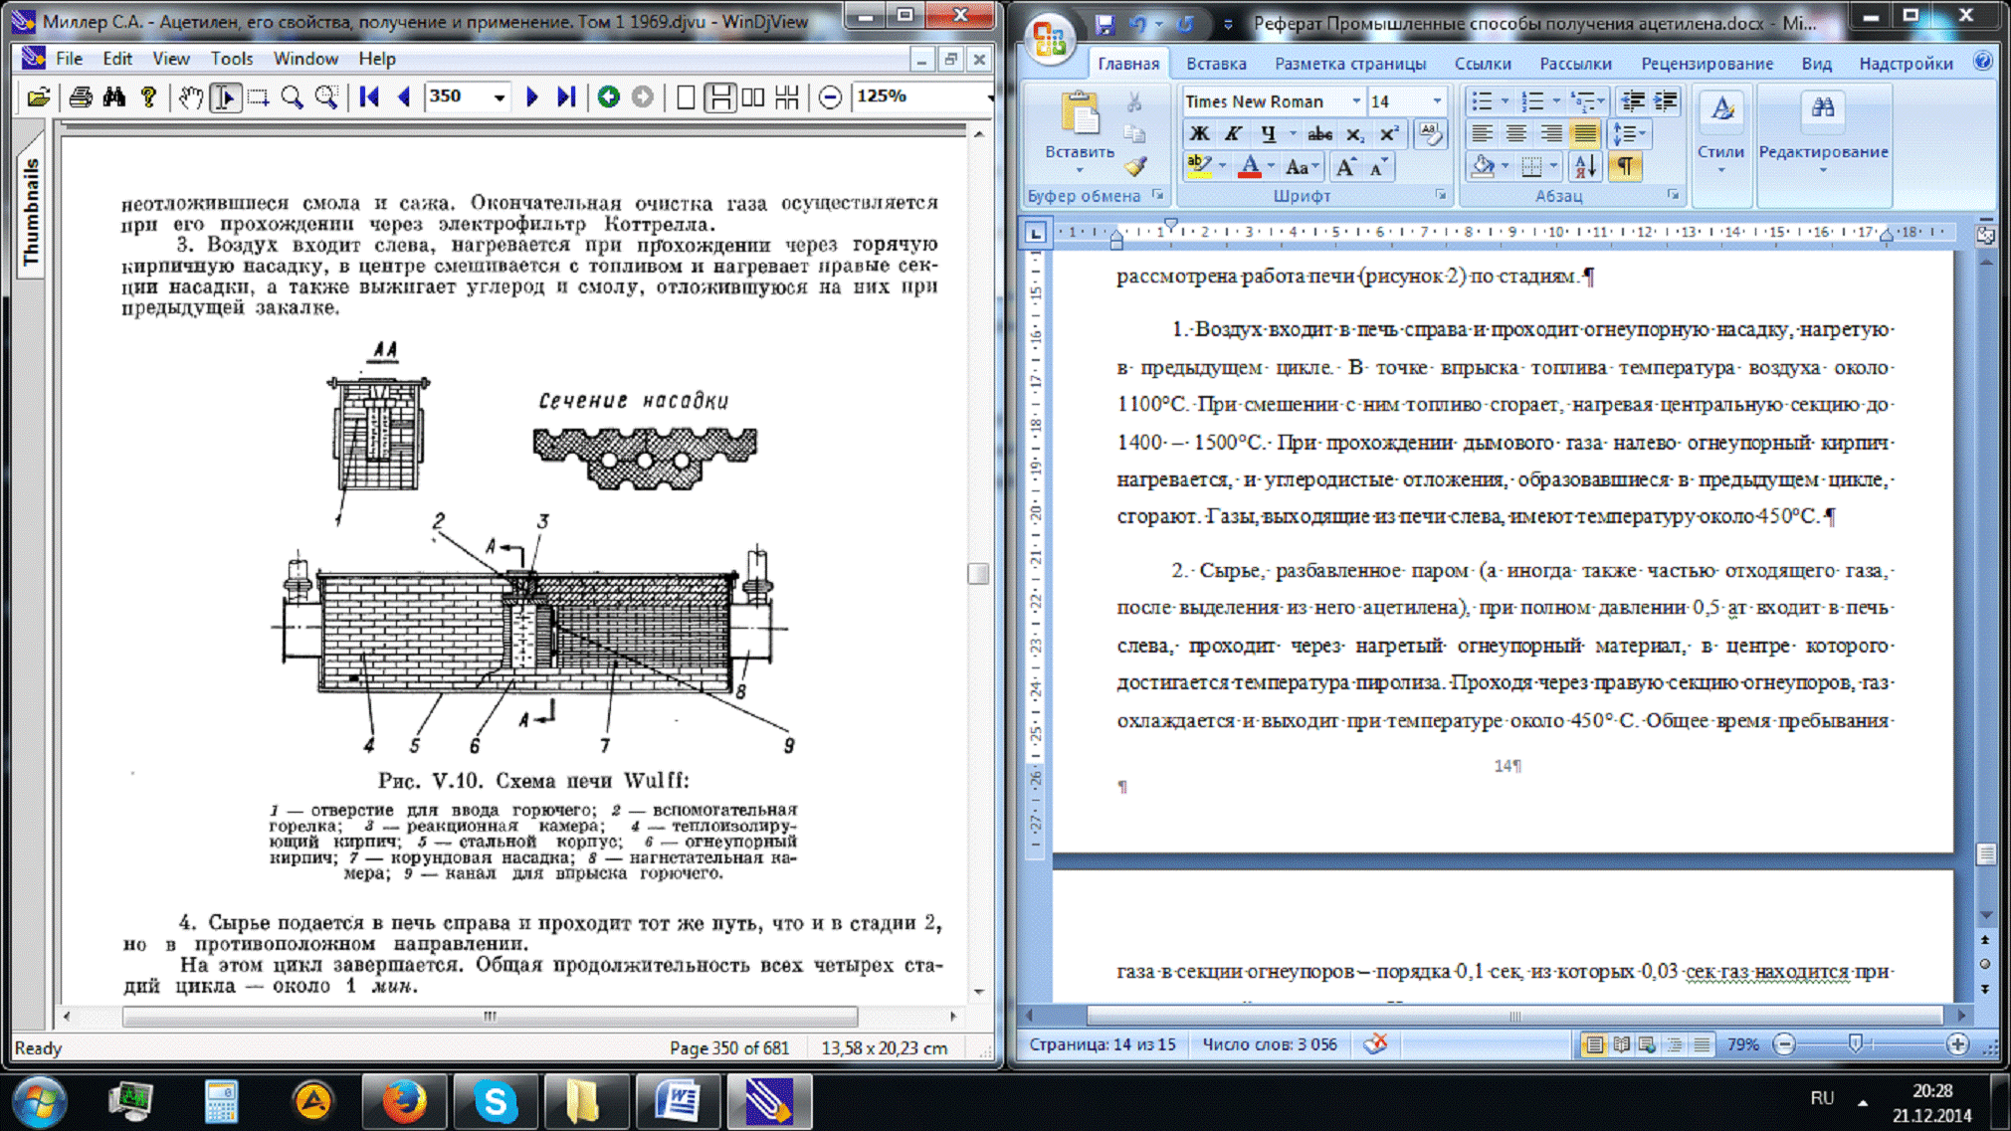Click the Clear Formatting eraser icon

[x=1430, y=133]
